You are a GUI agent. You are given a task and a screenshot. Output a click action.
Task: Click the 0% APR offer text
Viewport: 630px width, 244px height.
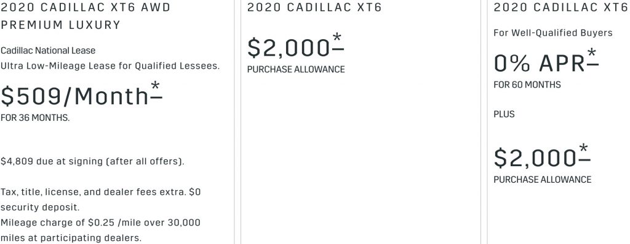(x=540, y=63)
